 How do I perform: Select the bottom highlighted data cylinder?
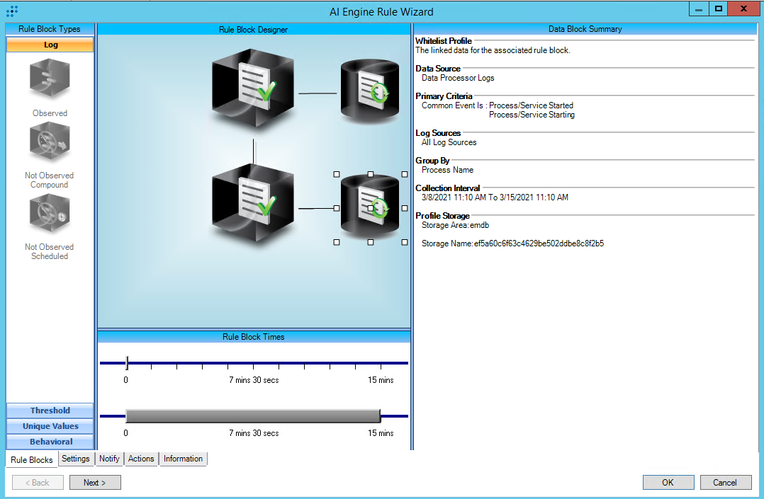click(x=370, y=208)
